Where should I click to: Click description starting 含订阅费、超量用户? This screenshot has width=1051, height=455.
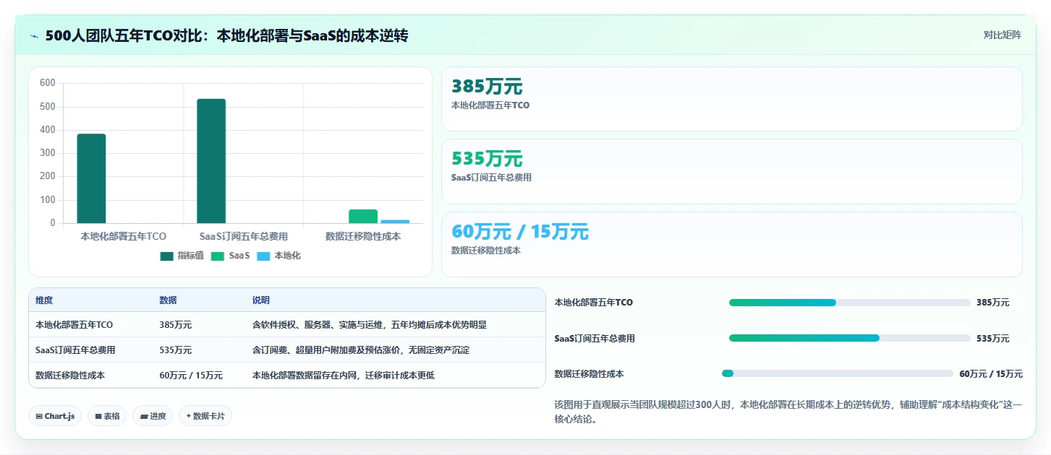click(361, 350)
